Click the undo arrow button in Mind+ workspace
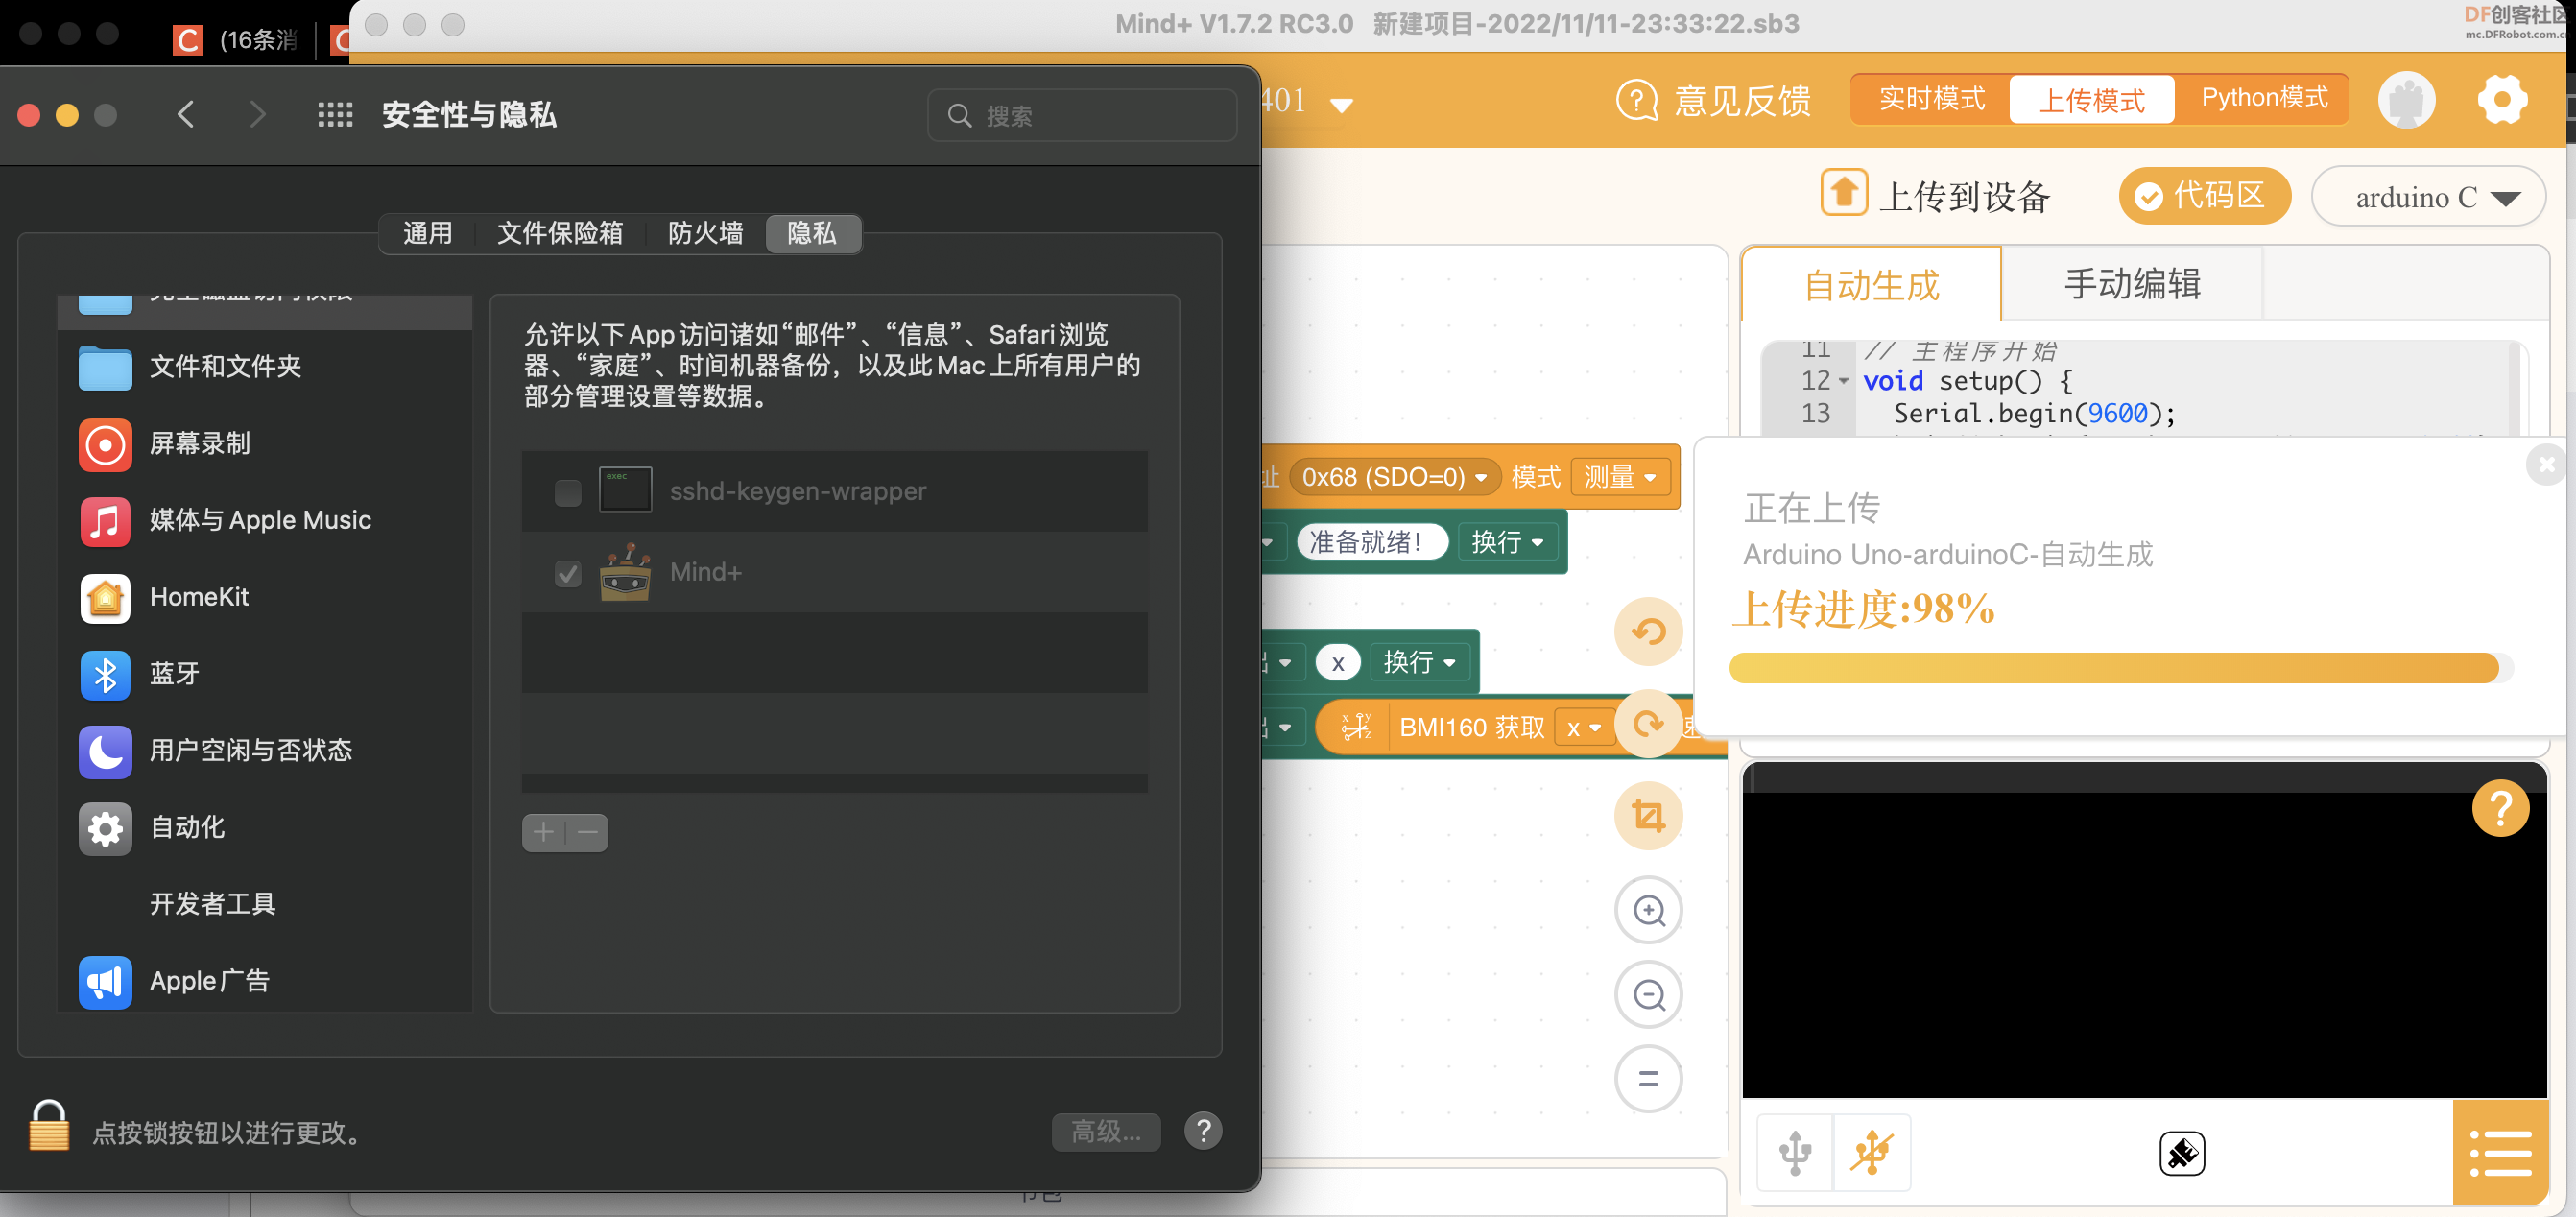 coord(1649,632)
